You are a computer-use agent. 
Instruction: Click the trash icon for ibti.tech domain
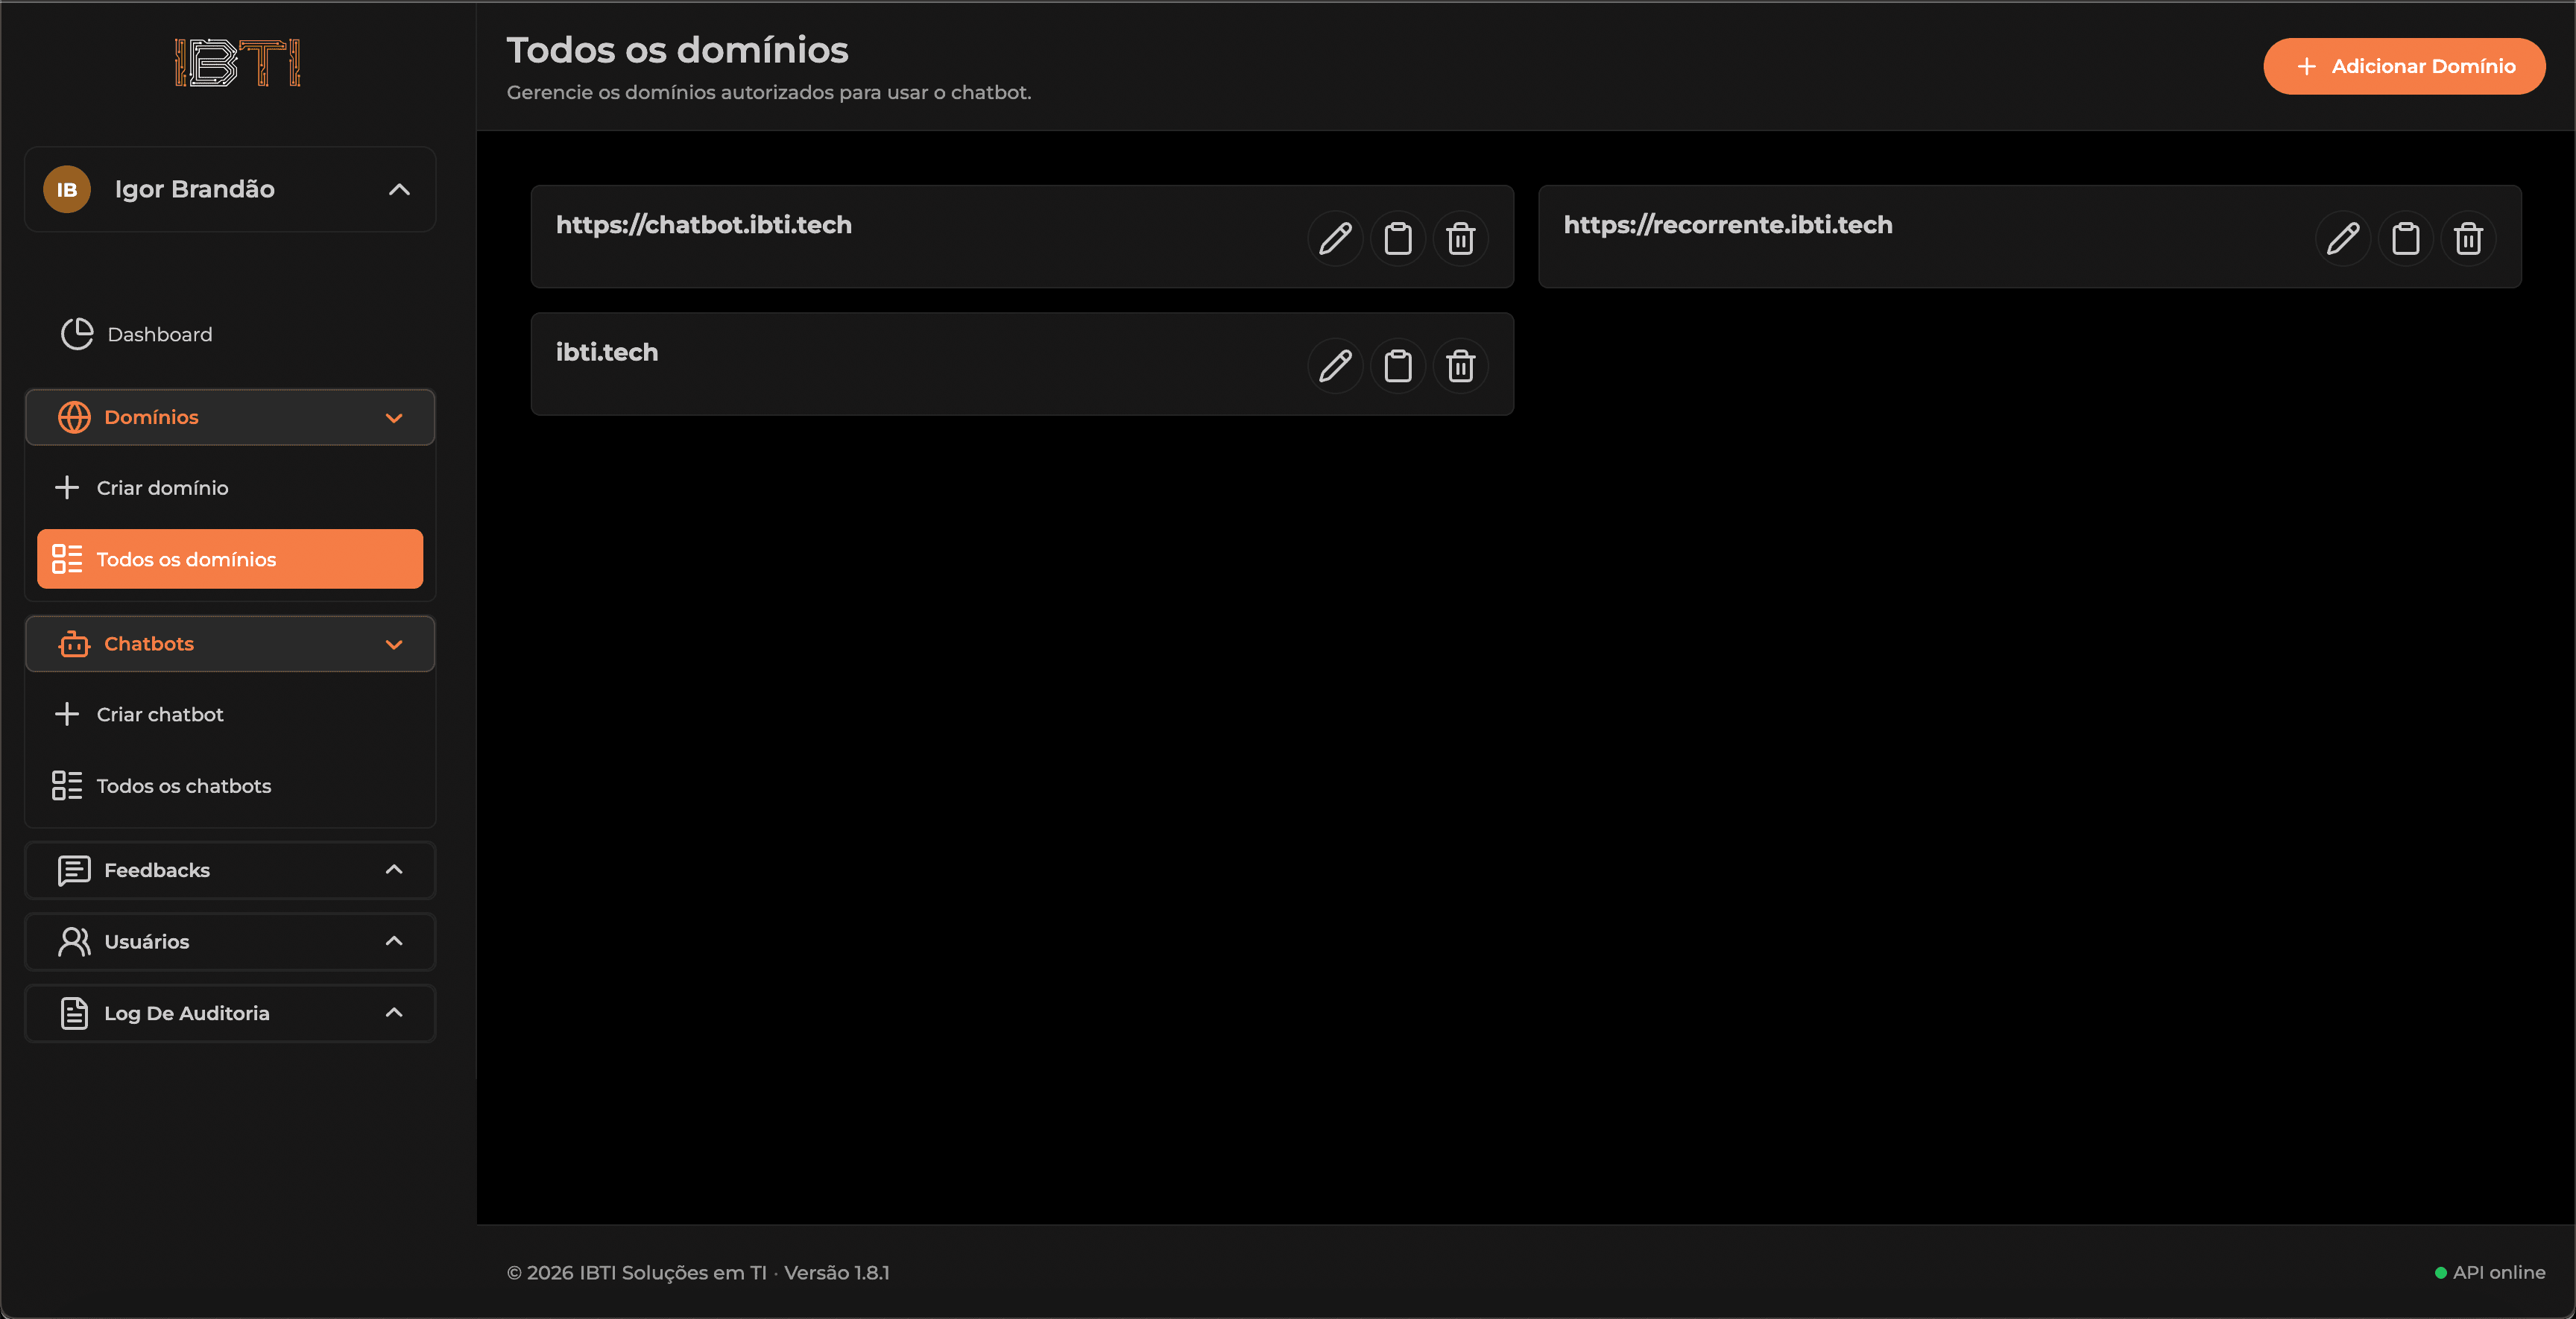[1460, 366]
